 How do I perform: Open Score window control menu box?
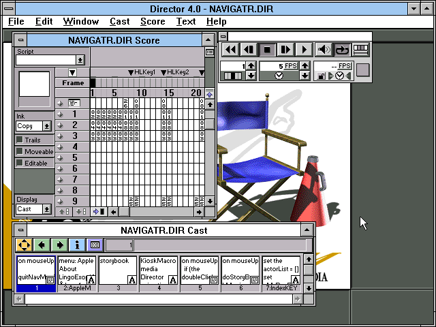tap(20, 40)
